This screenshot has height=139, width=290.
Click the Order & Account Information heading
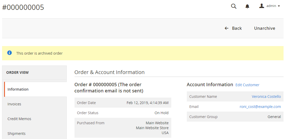pyautogui.click(x=109, y=72)
